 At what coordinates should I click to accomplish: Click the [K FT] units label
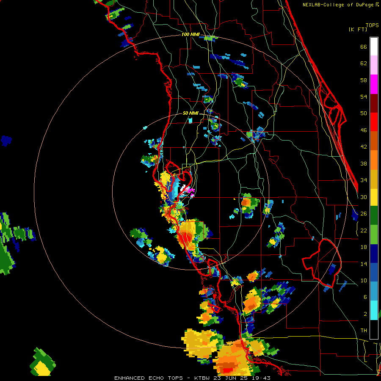358,29
